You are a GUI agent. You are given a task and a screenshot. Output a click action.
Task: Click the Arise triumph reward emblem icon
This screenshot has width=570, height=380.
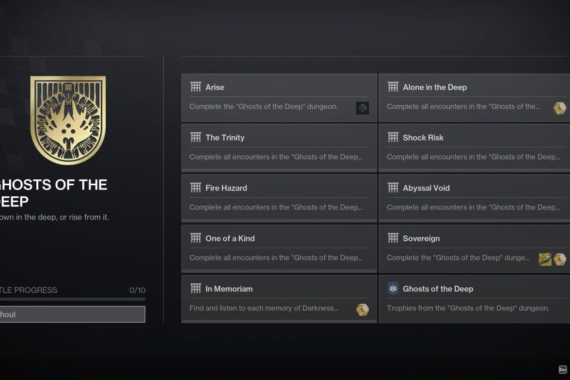(363, 108)
